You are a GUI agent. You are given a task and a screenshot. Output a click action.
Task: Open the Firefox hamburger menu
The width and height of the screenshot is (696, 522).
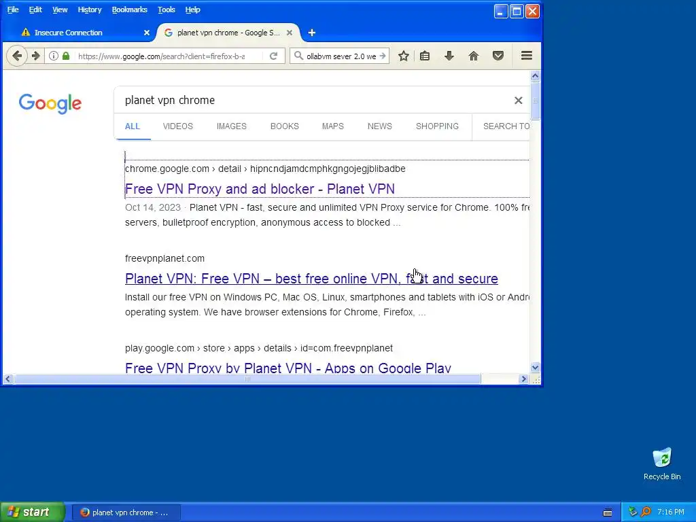click(527, 56)
